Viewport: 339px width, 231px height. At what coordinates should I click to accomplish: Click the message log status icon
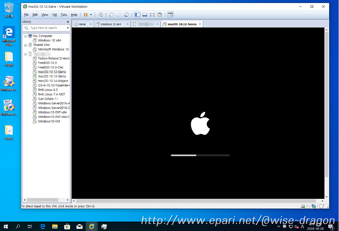(x=322, y=207)
